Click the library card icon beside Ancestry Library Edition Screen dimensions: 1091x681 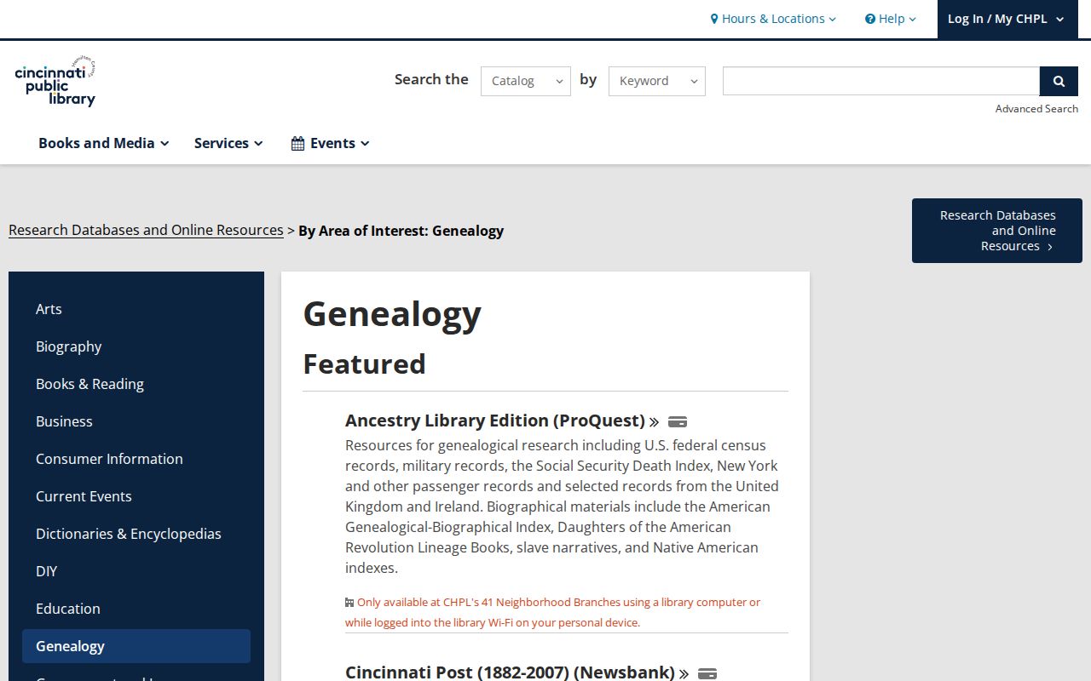[678, 421]
